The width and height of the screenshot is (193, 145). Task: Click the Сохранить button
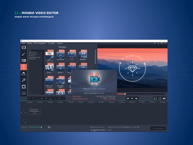158,128
